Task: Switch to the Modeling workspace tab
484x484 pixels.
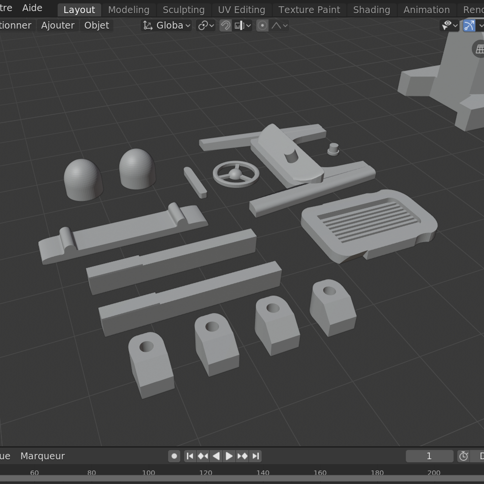Action: [x=129, y=10]
